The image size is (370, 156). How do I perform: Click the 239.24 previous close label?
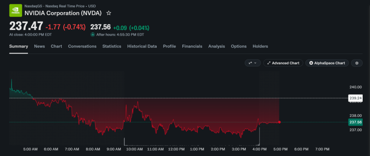(x=356, y=98)
